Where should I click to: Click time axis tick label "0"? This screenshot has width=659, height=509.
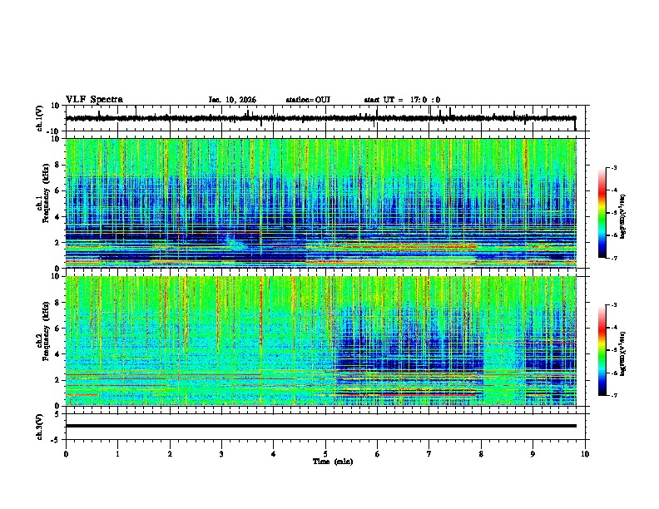[66, 454]
